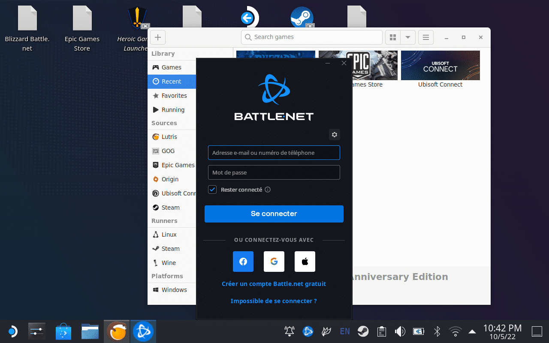Screen dimensions: 549x343
Task: Click the Mot de passe password field
Action: pyautogui.click(x=274, y=172)
